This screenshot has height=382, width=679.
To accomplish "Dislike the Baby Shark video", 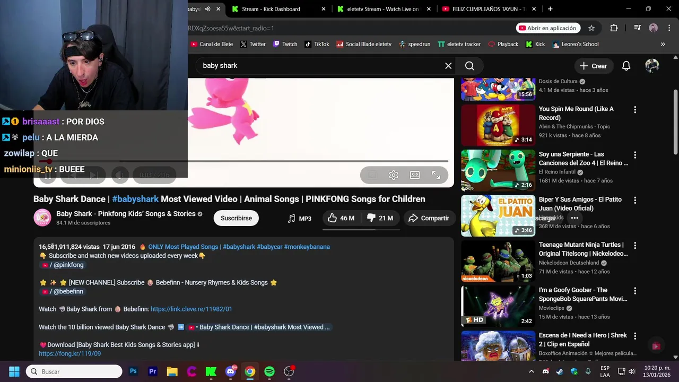I will [x=380, y=218].
